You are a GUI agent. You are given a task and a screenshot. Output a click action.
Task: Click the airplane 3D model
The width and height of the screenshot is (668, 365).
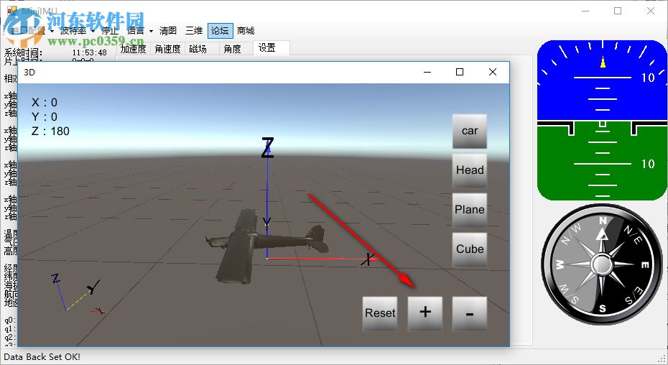pyautogui.click(x=266, y=246)
